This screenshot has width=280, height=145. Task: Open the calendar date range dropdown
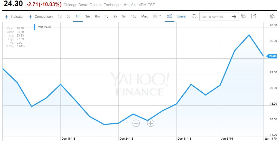pyautogui.click(x=157, y=16)
